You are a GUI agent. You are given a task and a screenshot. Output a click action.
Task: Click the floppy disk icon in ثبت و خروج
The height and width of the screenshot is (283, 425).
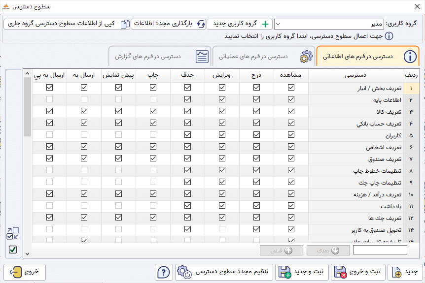tap(340, 272)
